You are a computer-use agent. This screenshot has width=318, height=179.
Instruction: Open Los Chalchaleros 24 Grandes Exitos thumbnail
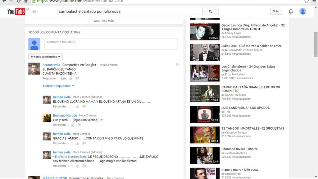(204, 73)
